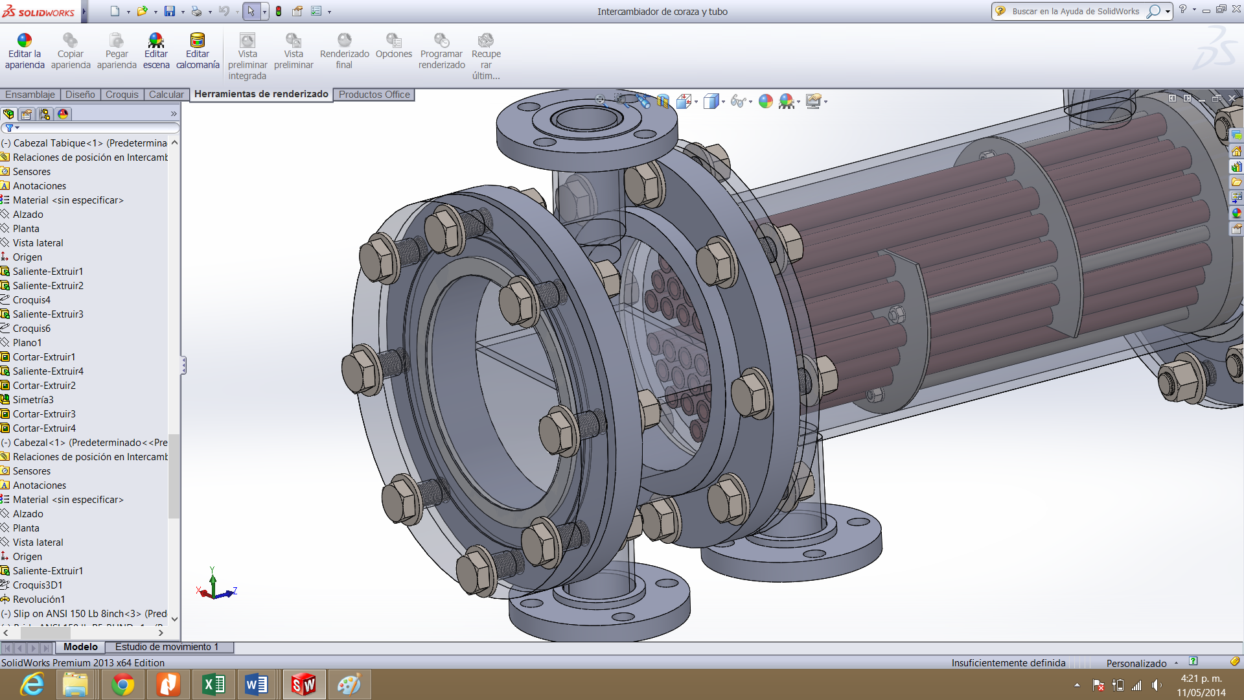Open Editar escena tool
The image size is (1244, 700).
tap(155, 41)
